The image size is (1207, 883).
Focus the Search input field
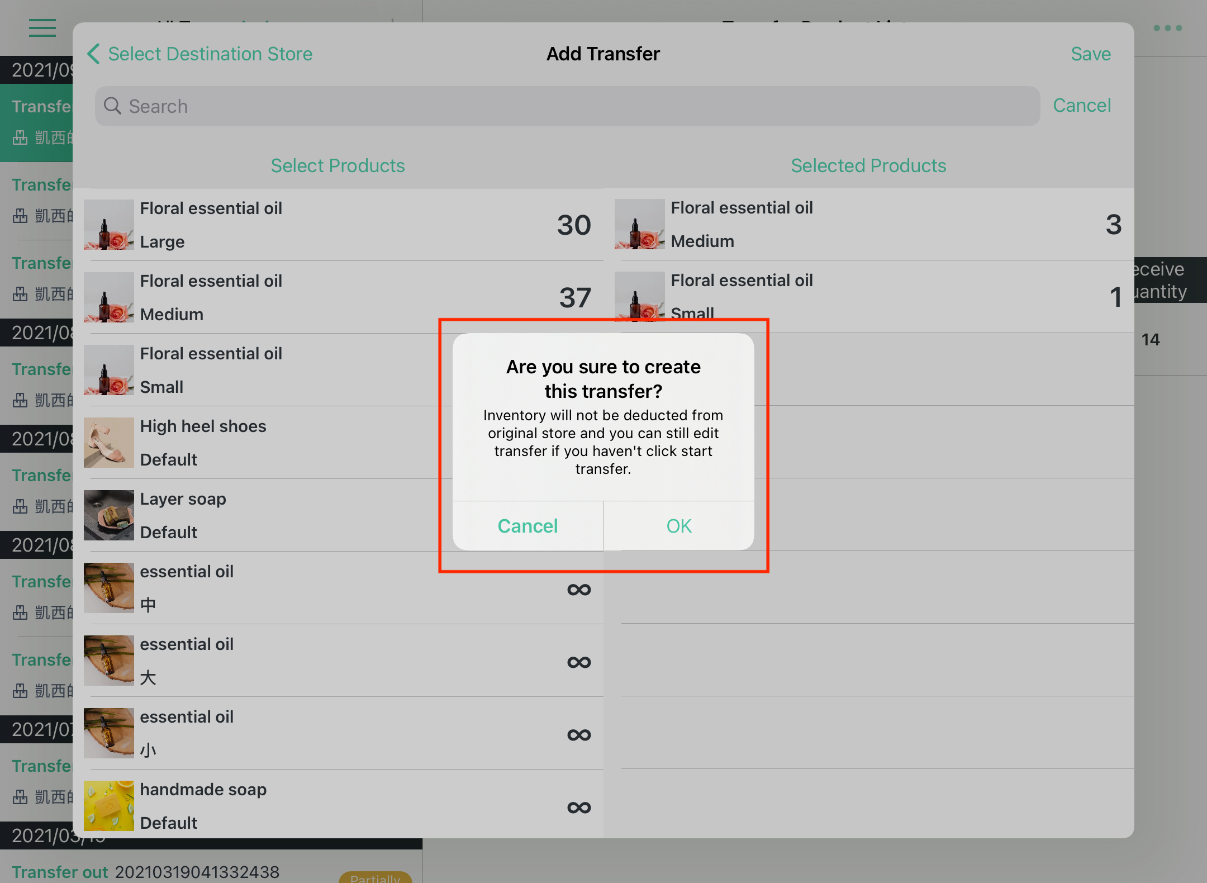point(567,106)
